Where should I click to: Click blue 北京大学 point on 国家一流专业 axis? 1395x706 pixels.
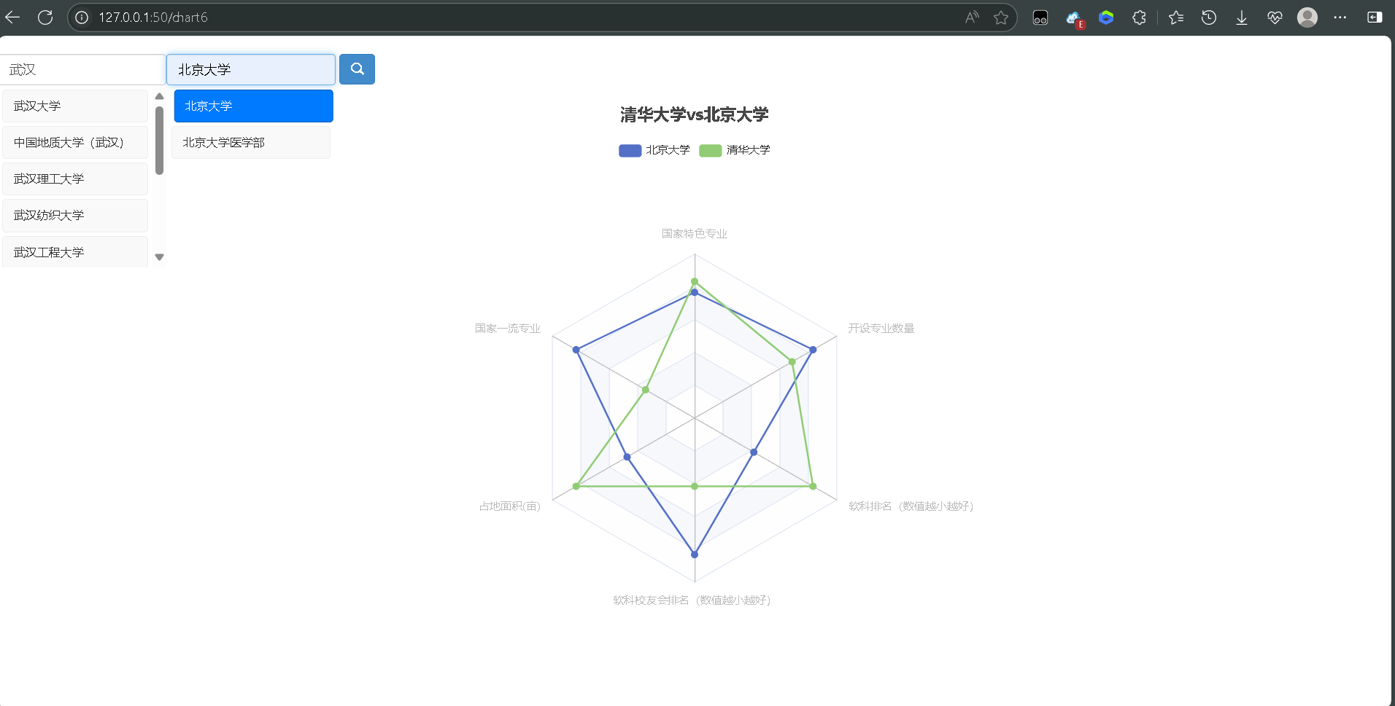[x=576, y=350]
